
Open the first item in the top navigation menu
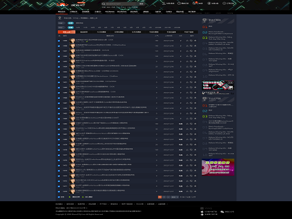tap(62, 12)
